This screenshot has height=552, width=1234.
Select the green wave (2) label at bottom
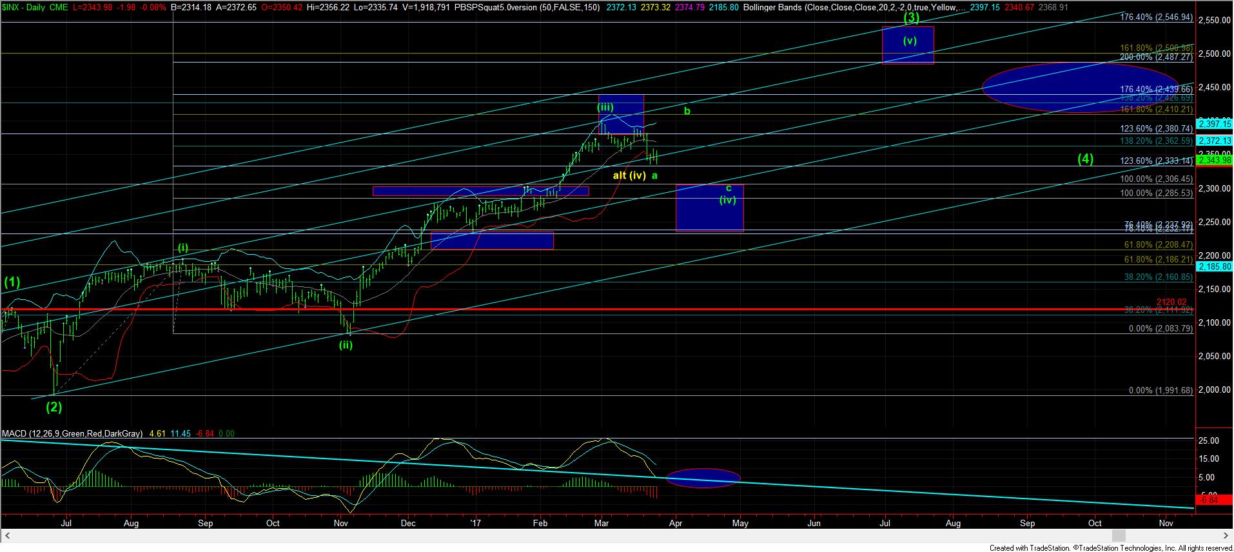[x=54, y=407]
